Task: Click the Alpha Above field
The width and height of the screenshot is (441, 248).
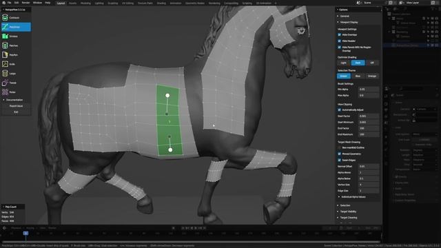Action: pyautogui.click(x=369, y=173)
